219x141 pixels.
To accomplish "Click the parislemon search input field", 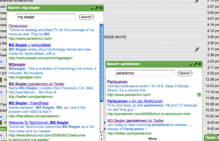I will click(x=145, y=73).
